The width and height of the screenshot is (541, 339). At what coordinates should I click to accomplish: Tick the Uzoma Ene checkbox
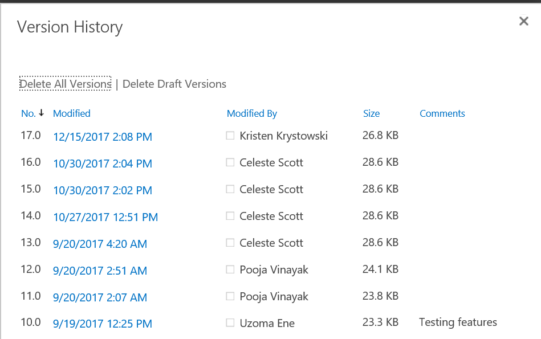click(230, 323)
